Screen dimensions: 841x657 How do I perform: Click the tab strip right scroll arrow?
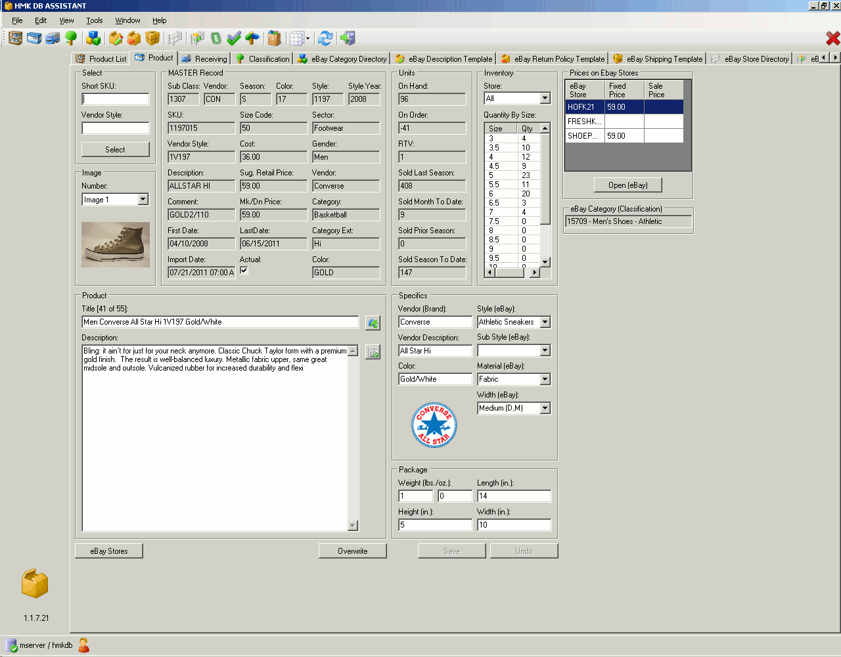click(835, 58)
